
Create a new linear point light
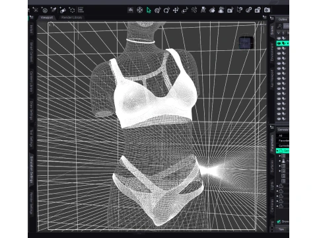click(63, 10)
